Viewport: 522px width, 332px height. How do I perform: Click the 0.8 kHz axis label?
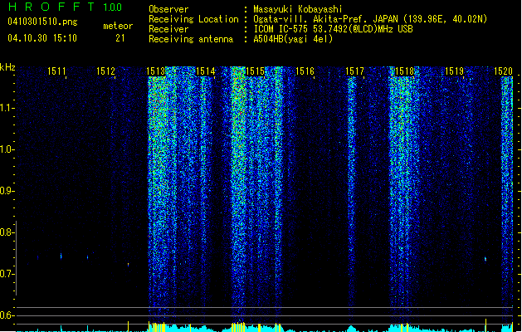[x=6, y=232]
